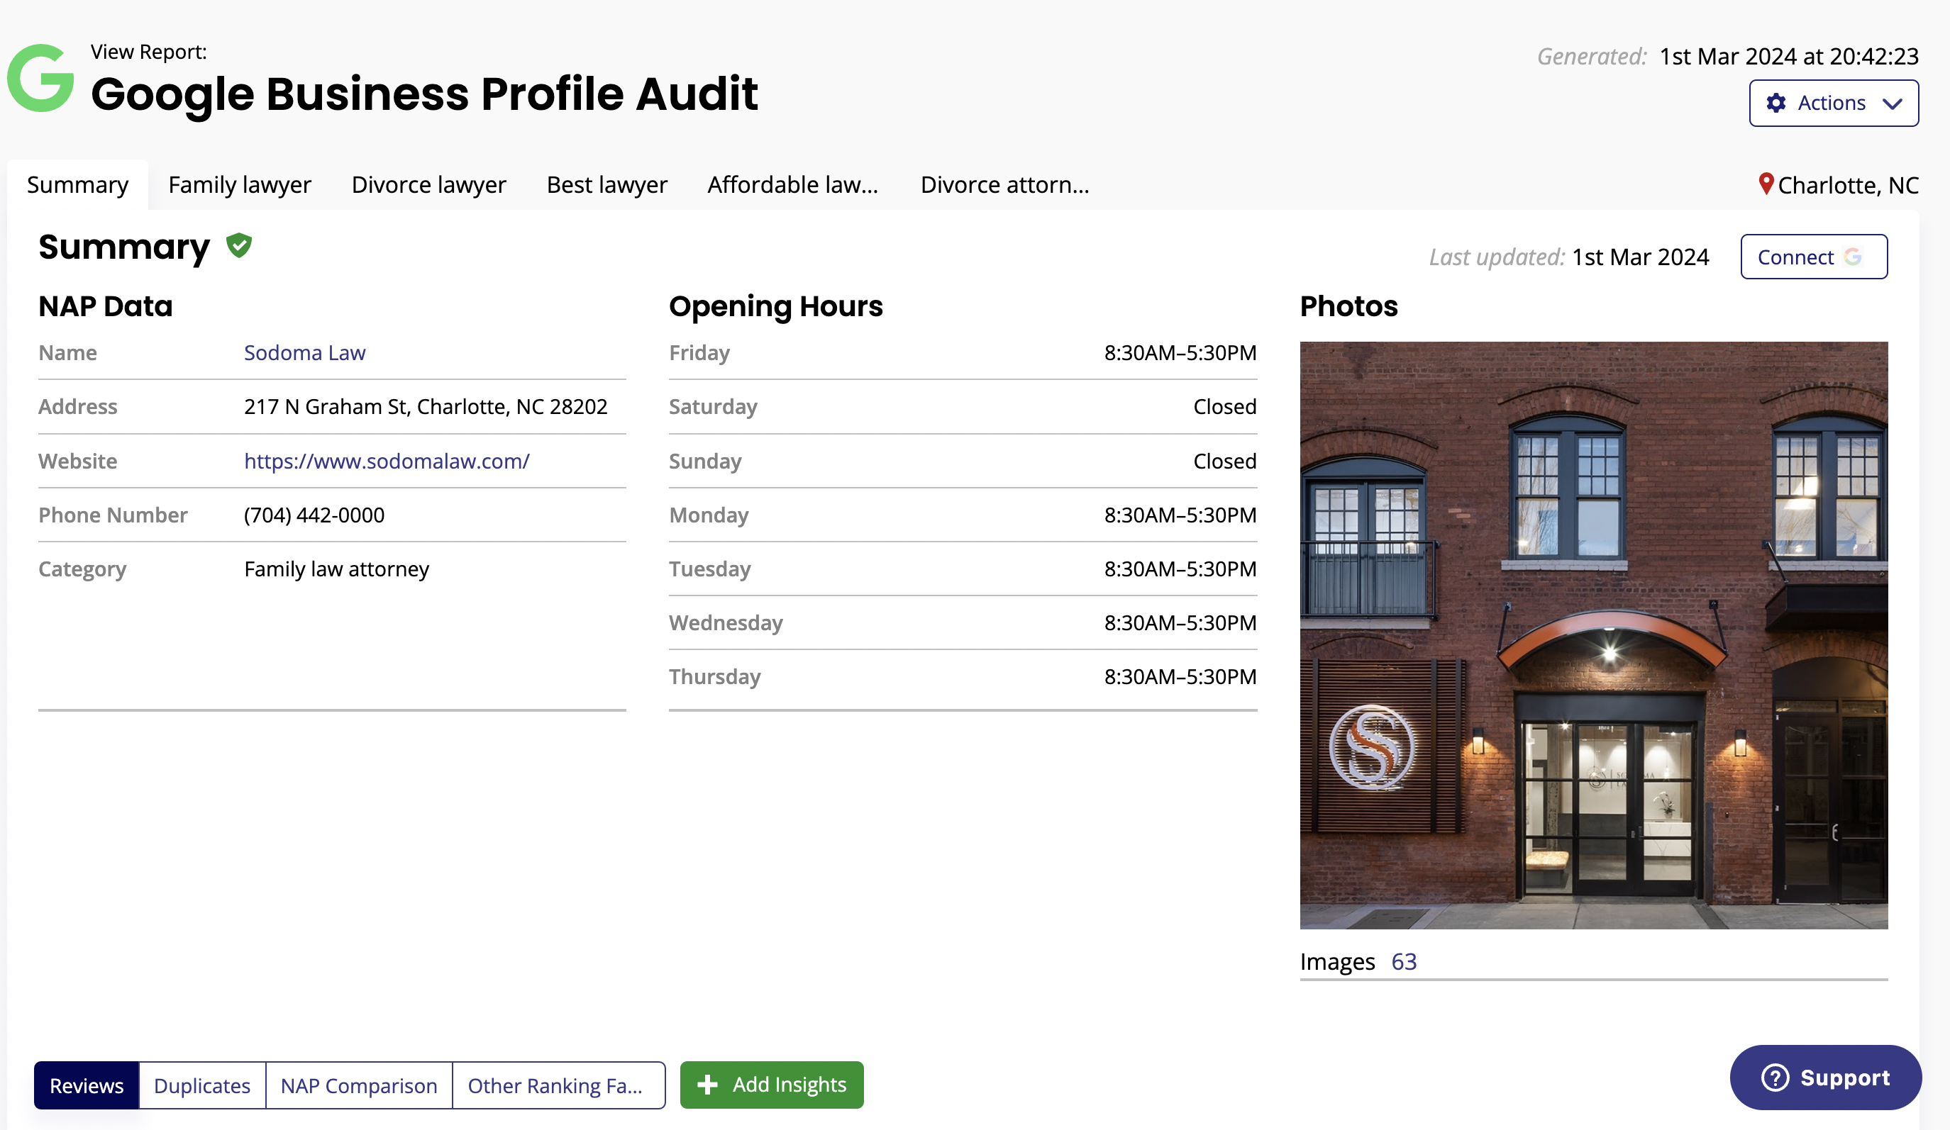The image size is (1950, 1130).
Task: Click the Sunday Closed value
Action: [1225, 461]
